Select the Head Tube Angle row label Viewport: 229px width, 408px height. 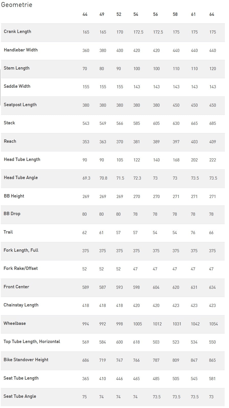[x=21, y=178]
